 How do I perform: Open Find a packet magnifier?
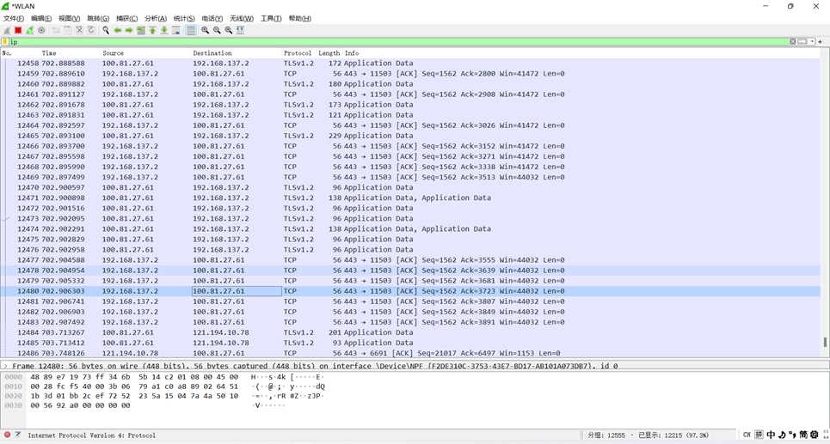coord(106,30)
